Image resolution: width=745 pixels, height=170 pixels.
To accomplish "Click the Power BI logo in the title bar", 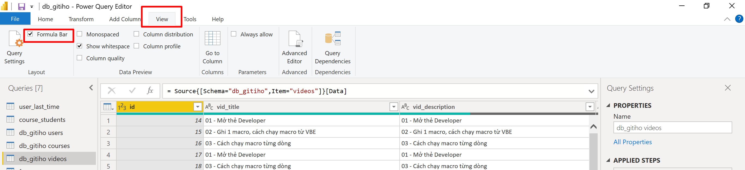I will pos(5,6).
